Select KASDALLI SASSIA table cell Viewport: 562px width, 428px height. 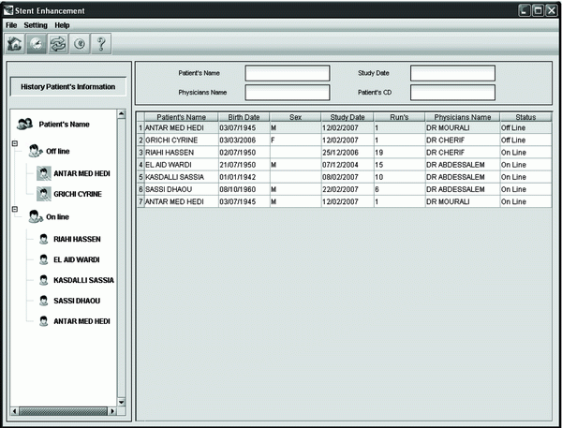coord(182,177)
